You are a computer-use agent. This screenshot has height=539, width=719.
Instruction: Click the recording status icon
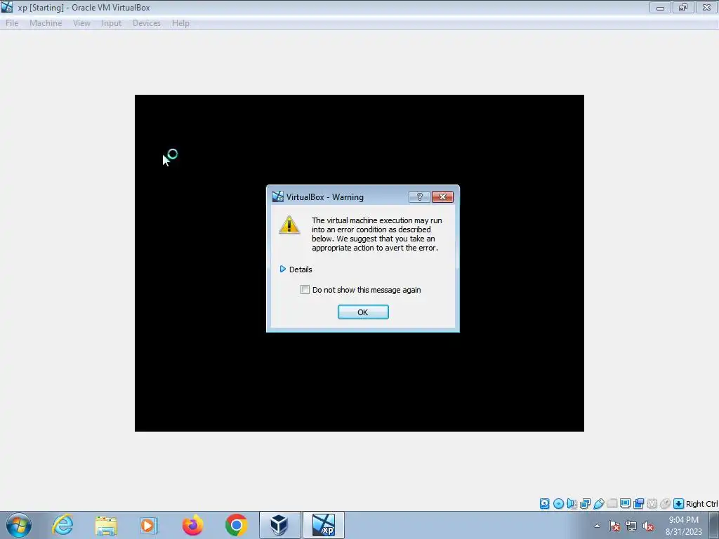(638, 504)
